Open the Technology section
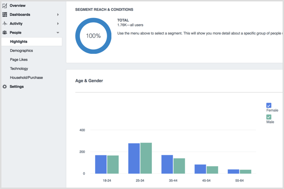 (x=19, y=69)
